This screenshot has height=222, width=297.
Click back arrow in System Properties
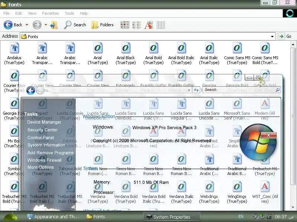pyautogui.click(x=30, y=90)
